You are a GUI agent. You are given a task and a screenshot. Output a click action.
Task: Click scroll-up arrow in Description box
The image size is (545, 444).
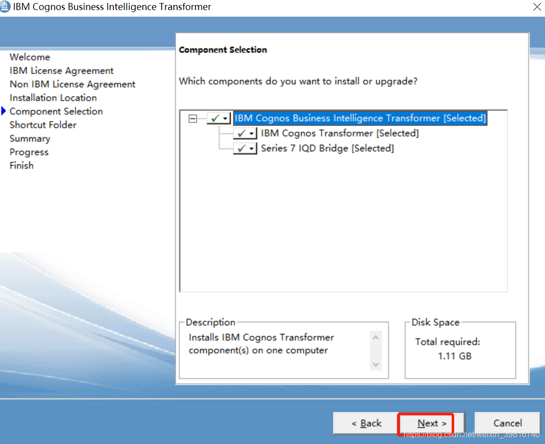click(376, 338)
